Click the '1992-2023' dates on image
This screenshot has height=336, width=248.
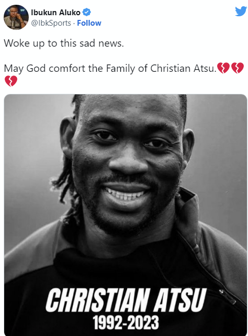126,322
